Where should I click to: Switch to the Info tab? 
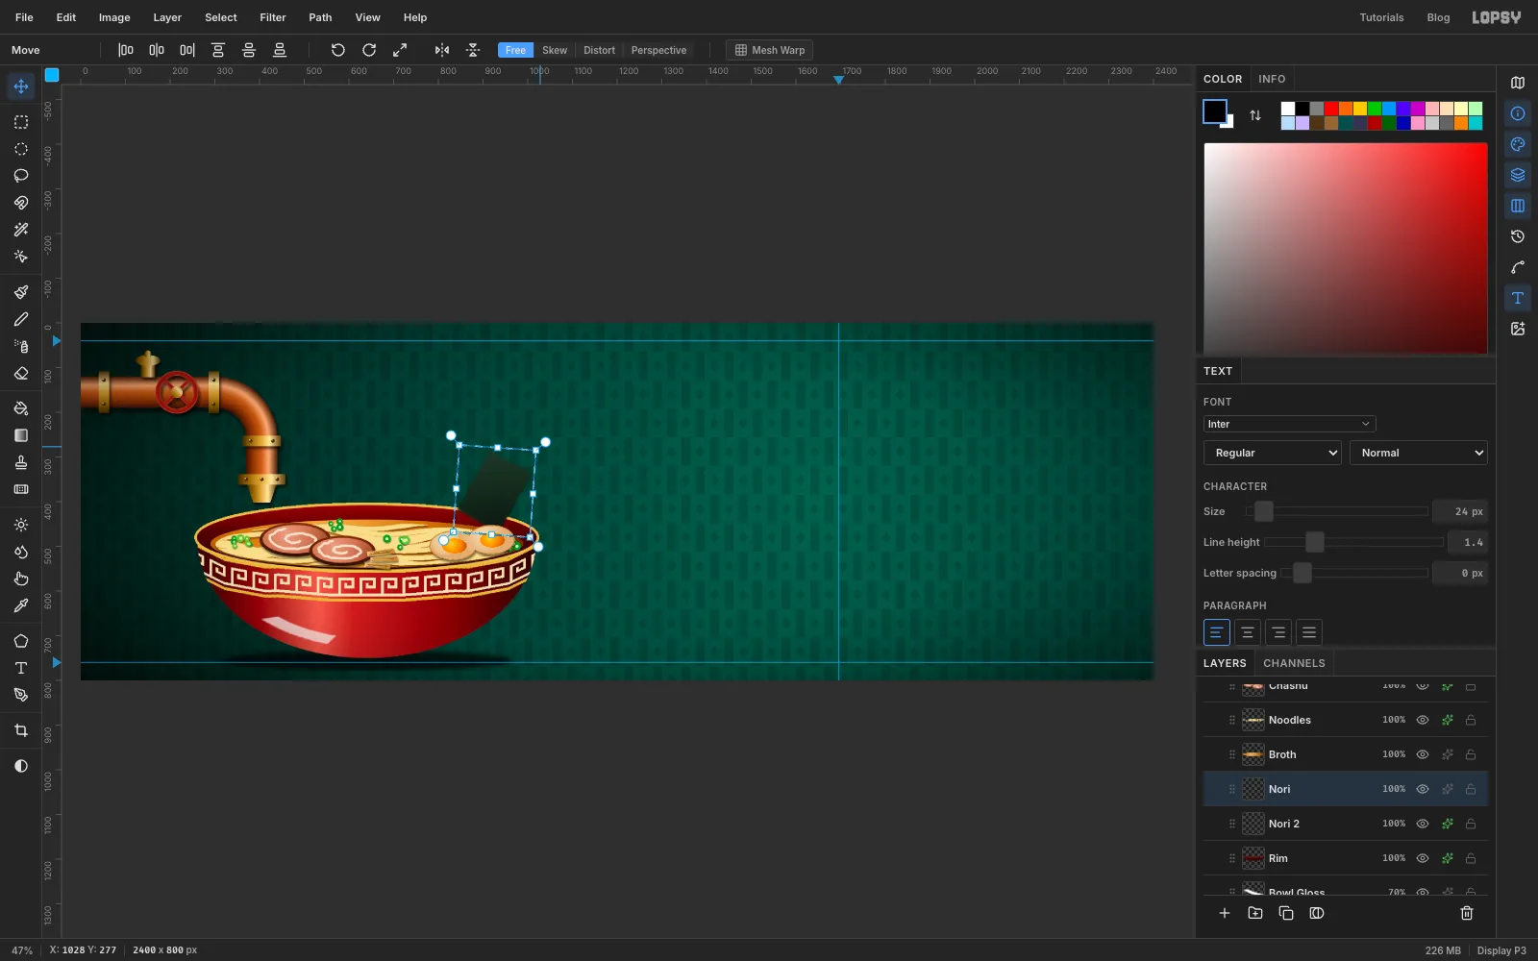(1272, 79)
